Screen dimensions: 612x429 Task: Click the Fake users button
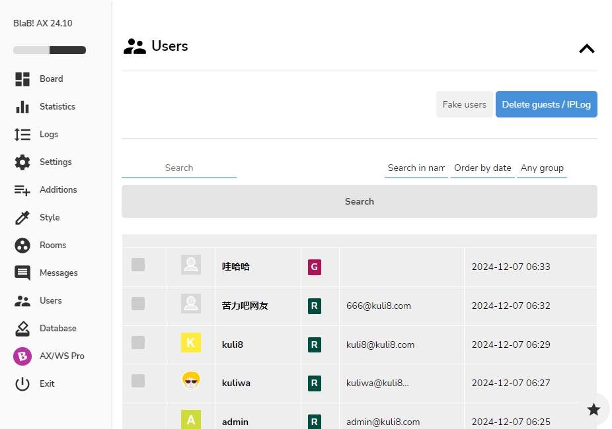(464, 105)
